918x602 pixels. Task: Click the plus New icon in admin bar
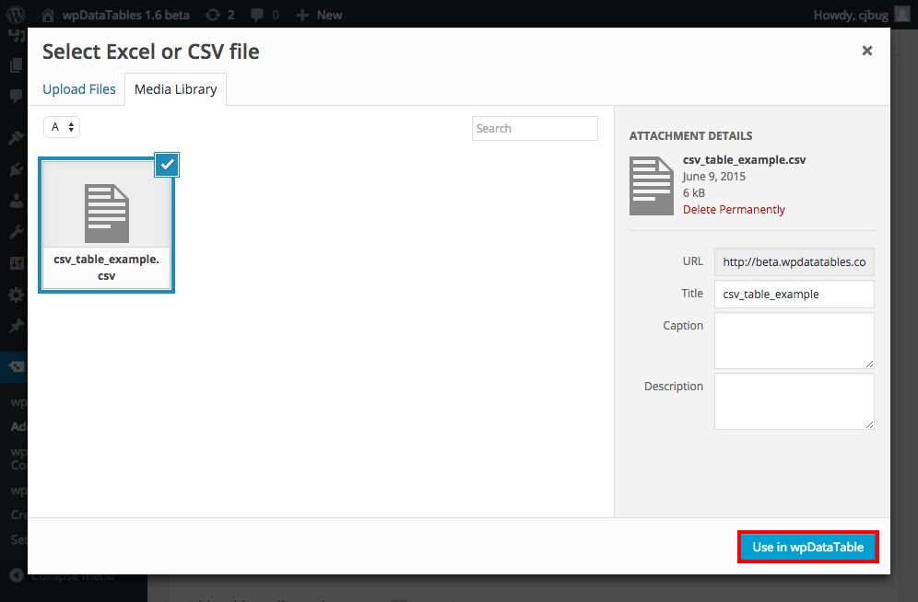302,16
